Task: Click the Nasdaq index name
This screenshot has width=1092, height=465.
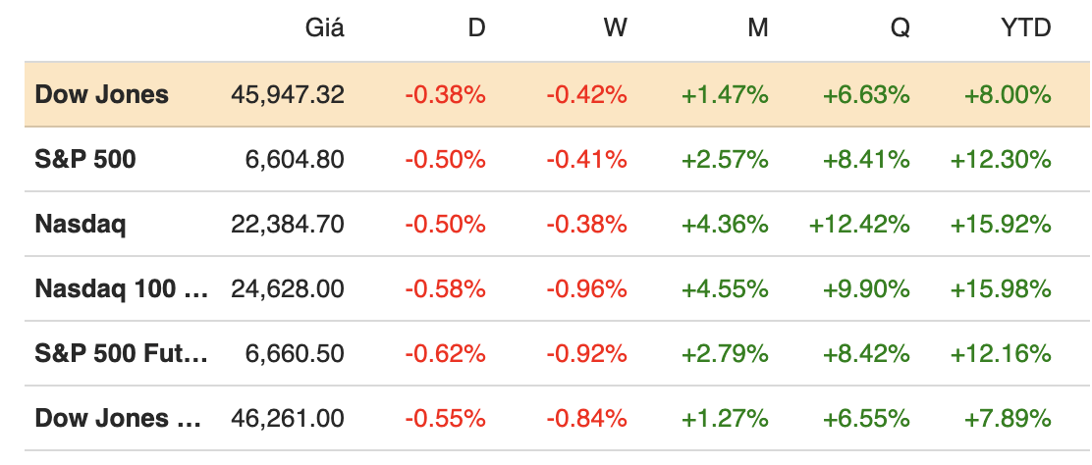Action: coord(81,224)
